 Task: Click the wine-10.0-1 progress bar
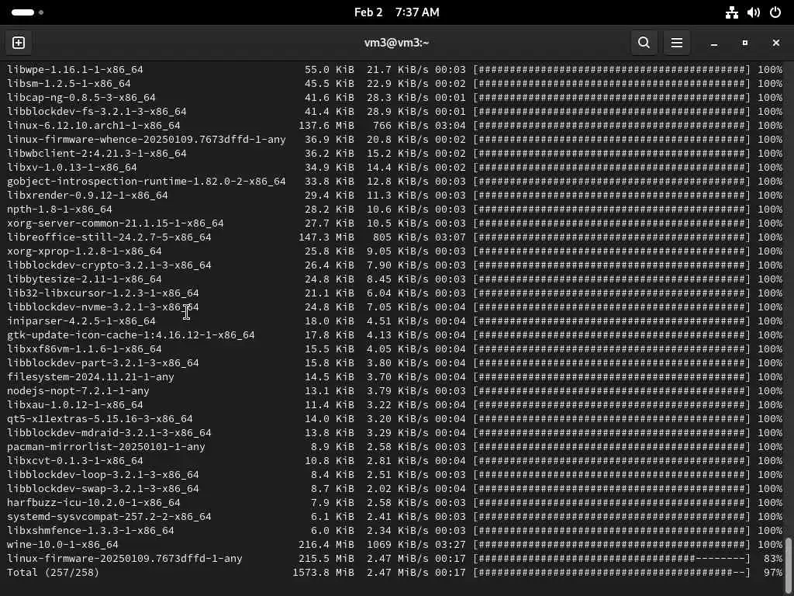612,544
